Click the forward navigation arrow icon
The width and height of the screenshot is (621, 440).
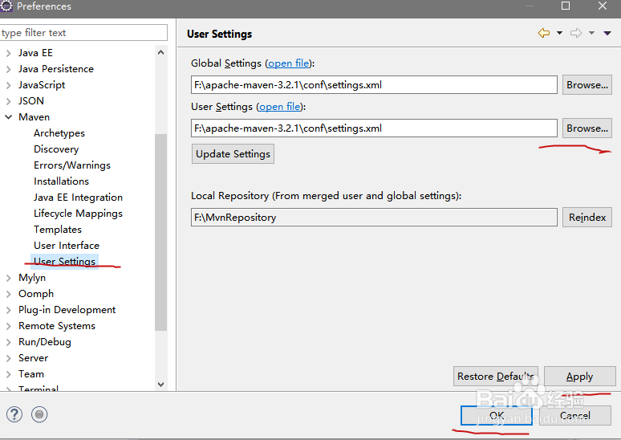[x=575, y=33]
